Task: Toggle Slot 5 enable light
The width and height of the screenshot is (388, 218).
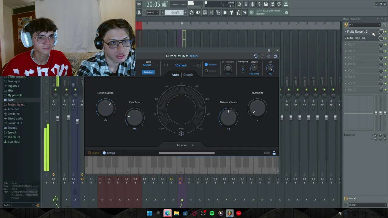Action: (386, 58)
